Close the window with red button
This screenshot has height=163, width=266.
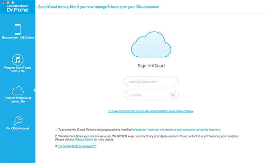tap(3, 3)
